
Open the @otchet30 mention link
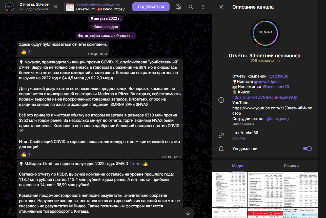(x=278, y=76)
